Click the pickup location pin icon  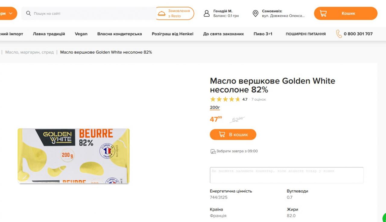coord(255,13)
